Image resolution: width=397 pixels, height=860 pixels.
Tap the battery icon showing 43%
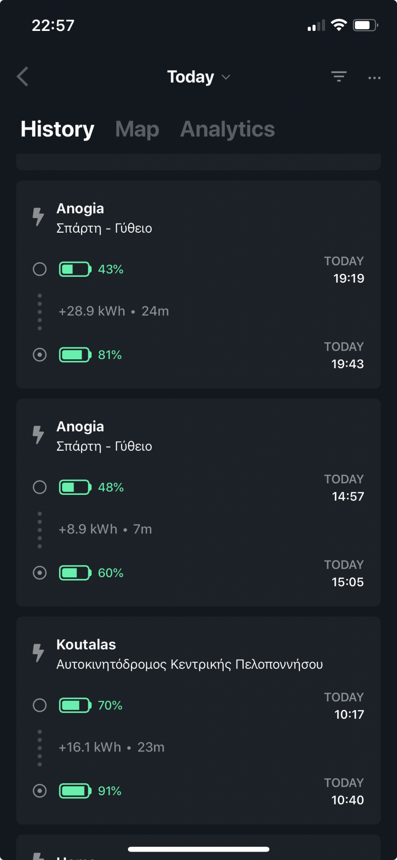75,269
